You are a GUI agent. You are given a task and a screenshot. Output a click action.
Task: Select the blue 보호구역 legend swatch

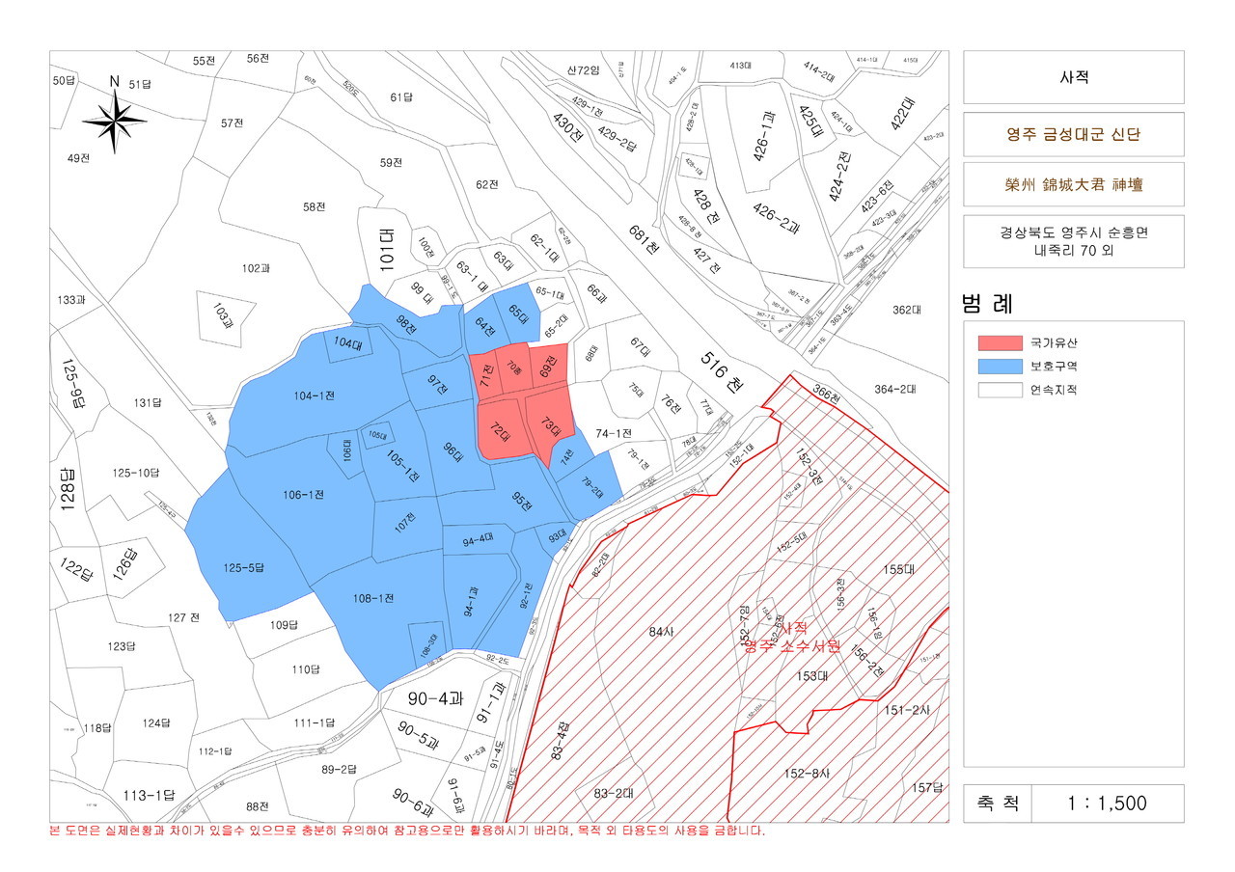coord(999,367)
